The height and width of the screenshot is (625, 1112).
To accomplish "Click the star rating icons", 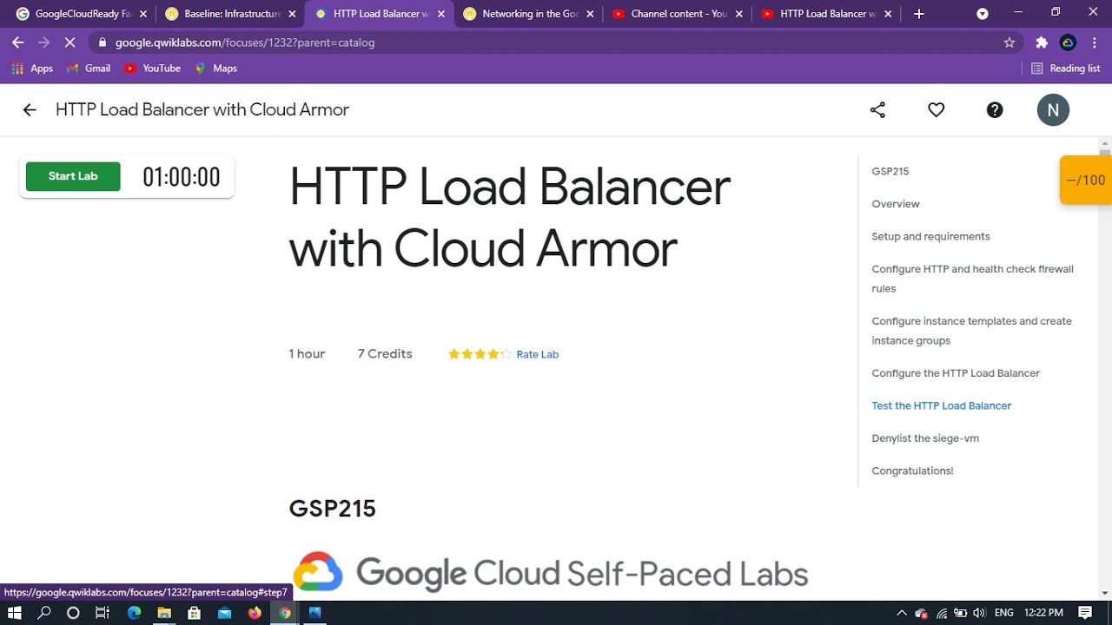I will coord(480,354).
